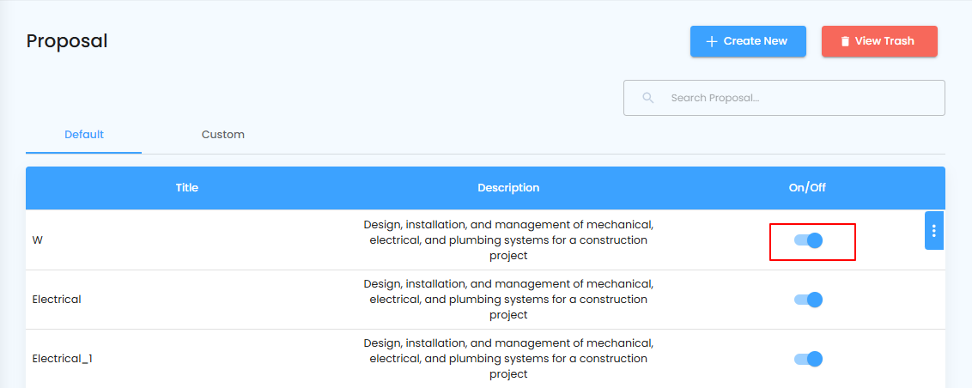Click the description text of W row
This screenshot has height=388, width=972.
click(508, 240)
